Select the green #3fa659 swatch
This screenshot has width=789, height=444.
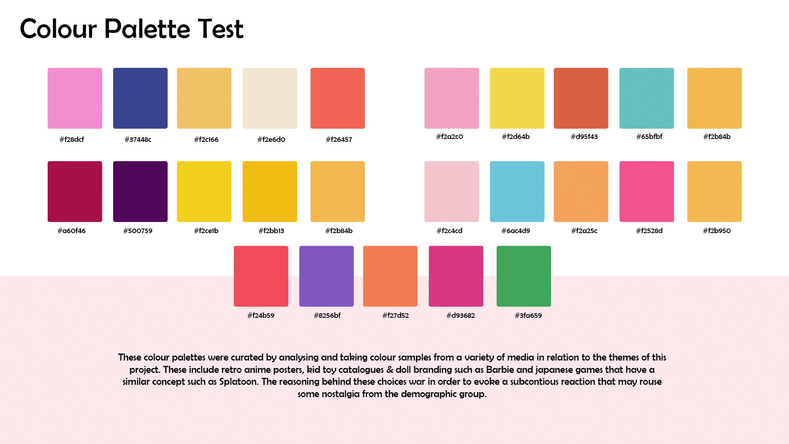524,276
